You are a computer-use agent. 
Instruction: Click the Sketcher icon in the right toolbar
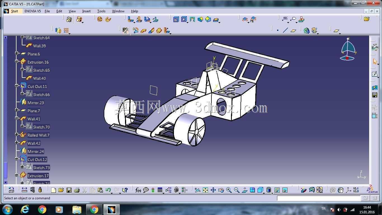coord(375,74)
